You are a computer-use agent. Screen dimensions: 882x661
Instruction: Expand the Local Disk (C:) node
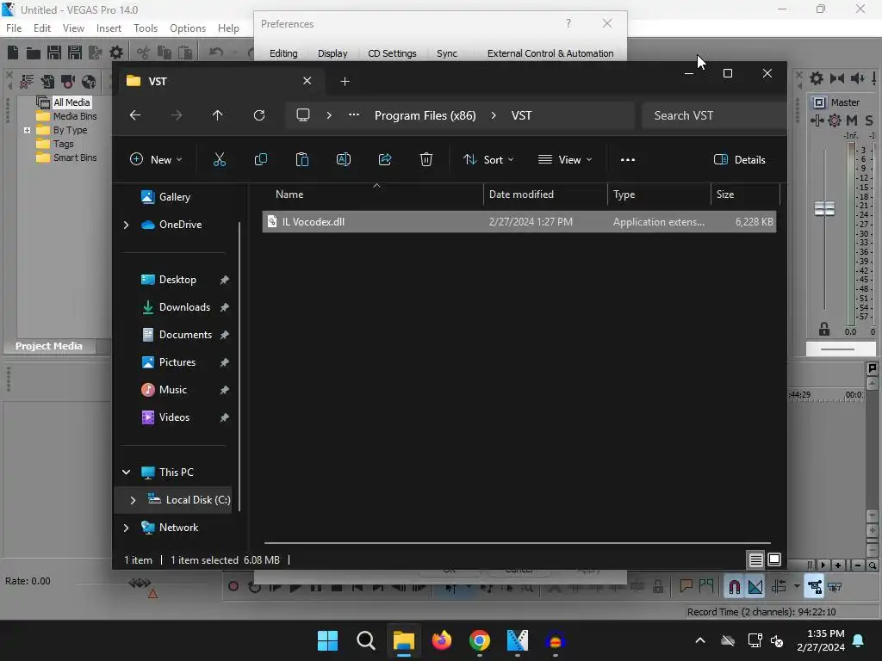133,500
